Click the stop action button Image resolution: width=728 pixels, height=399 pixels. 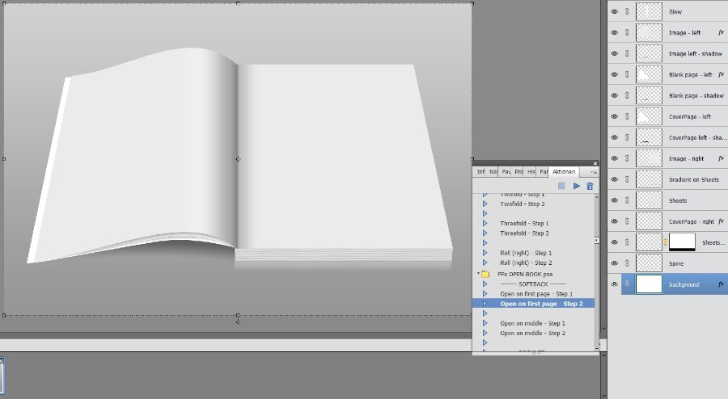coord(562,186)
